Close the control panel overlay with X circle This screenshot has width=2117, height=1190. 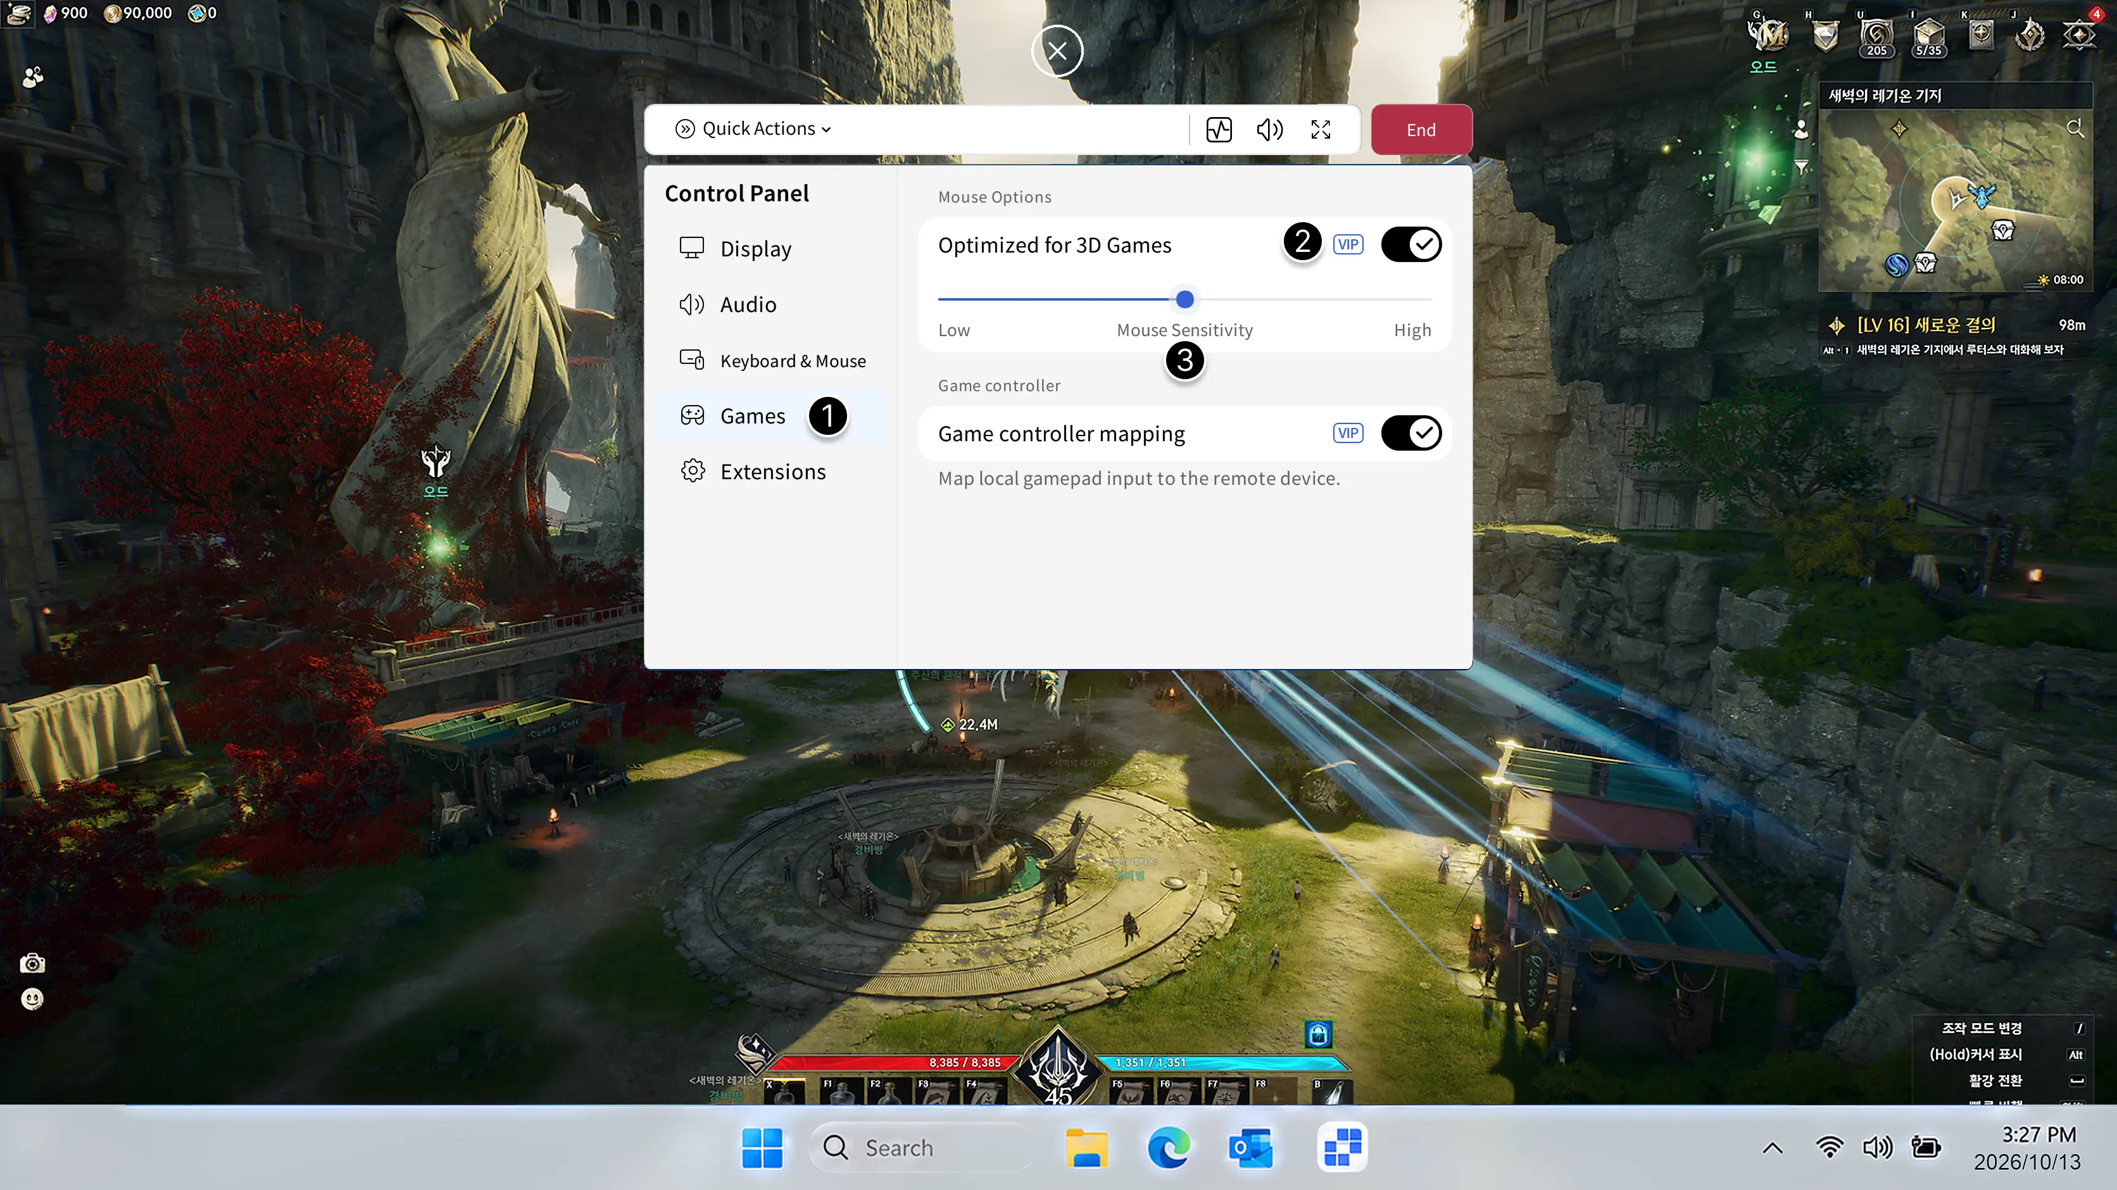point(1057,51)
